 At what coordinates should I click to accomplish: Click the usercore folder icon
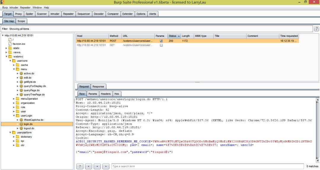(x=14, y=61)
